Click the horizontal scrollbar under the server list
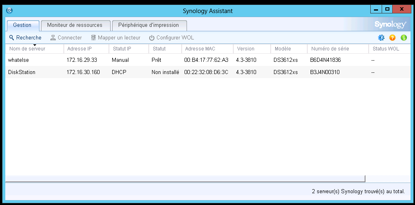The width and height of the screenshot is (415, 205). (x=185, y=179)
